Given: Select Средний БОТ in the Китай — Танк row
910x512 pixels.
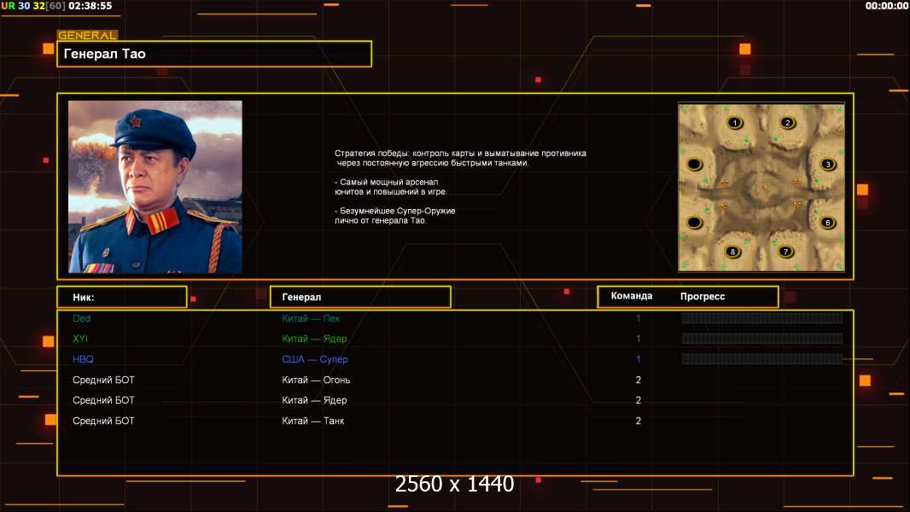Looking at the screenshot, I should 103,421.
